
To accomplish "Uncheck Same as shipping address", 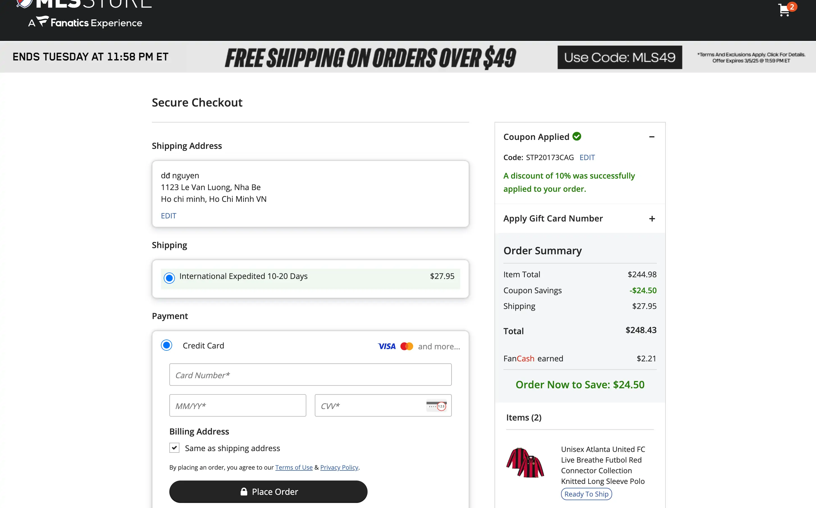I will (x=174, y=448).
